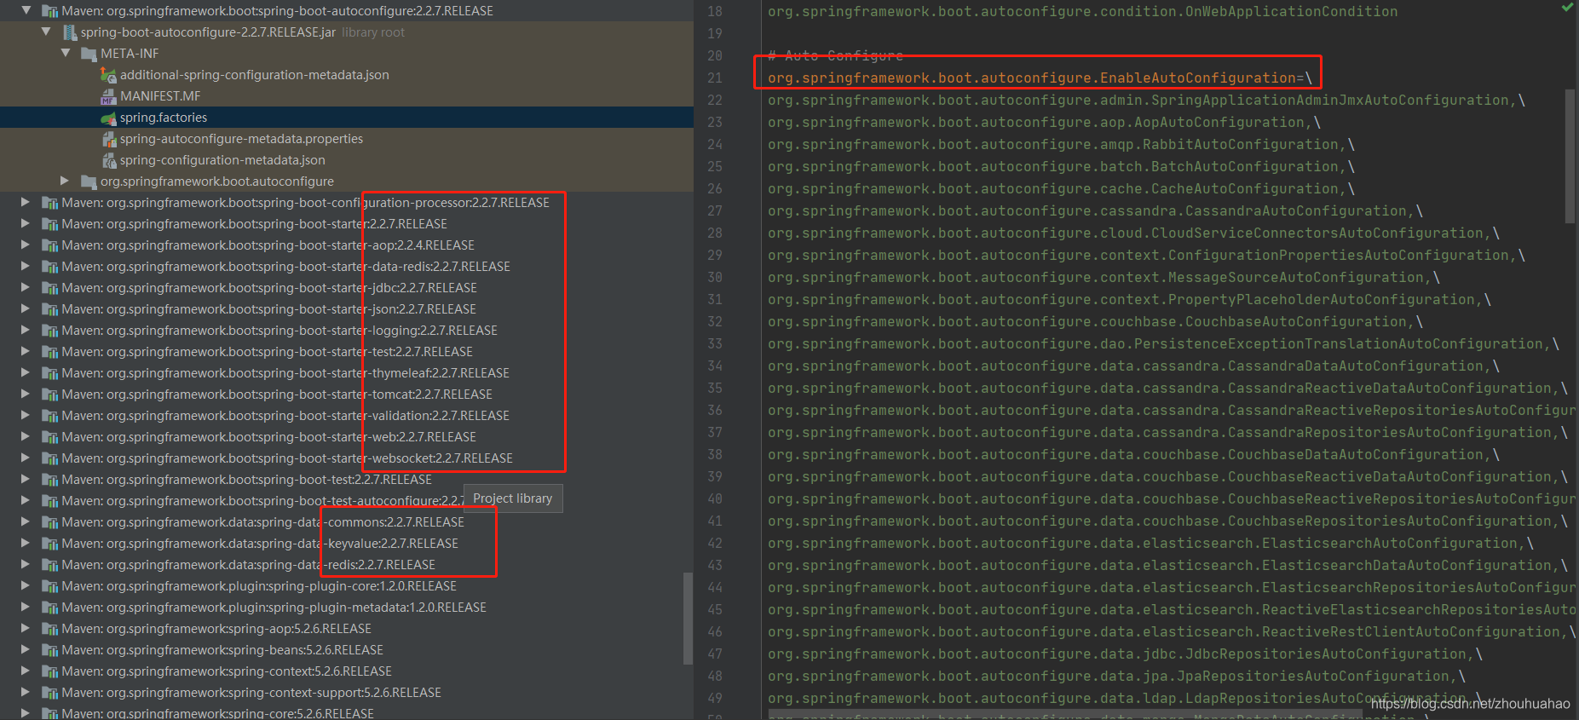1579x720 pixels.
Task: Expand spring-context-support:5.2.6 library
Action: [x=26, y=693]
